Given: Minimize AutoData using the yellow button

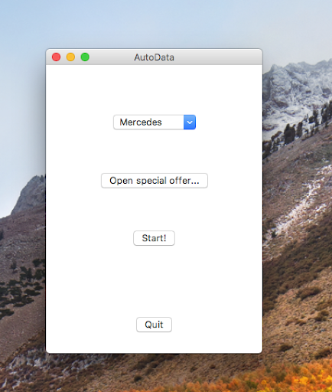Looking at the screenshot, I should (x=70, y=57).
